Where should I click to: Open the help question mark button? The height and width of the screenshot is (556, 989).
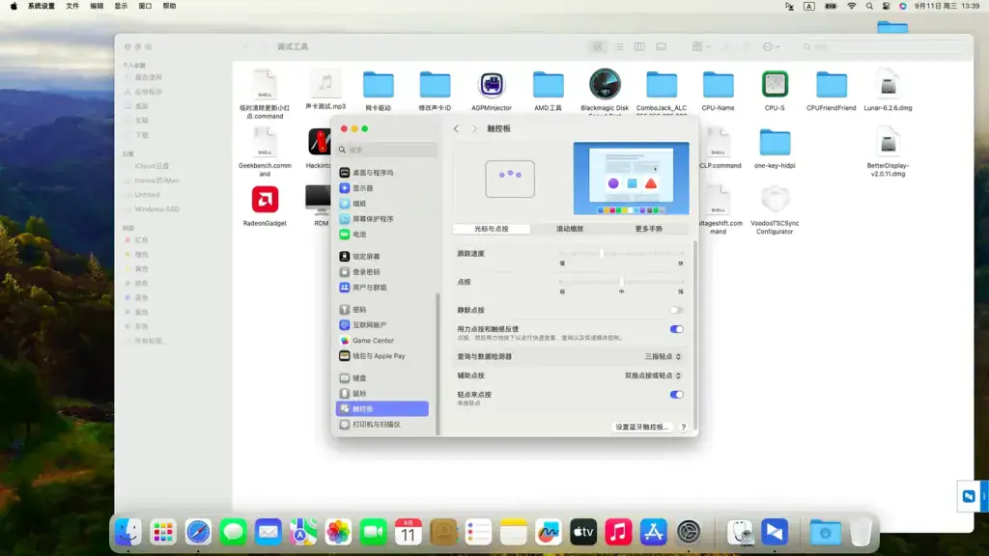coord(683,427)
